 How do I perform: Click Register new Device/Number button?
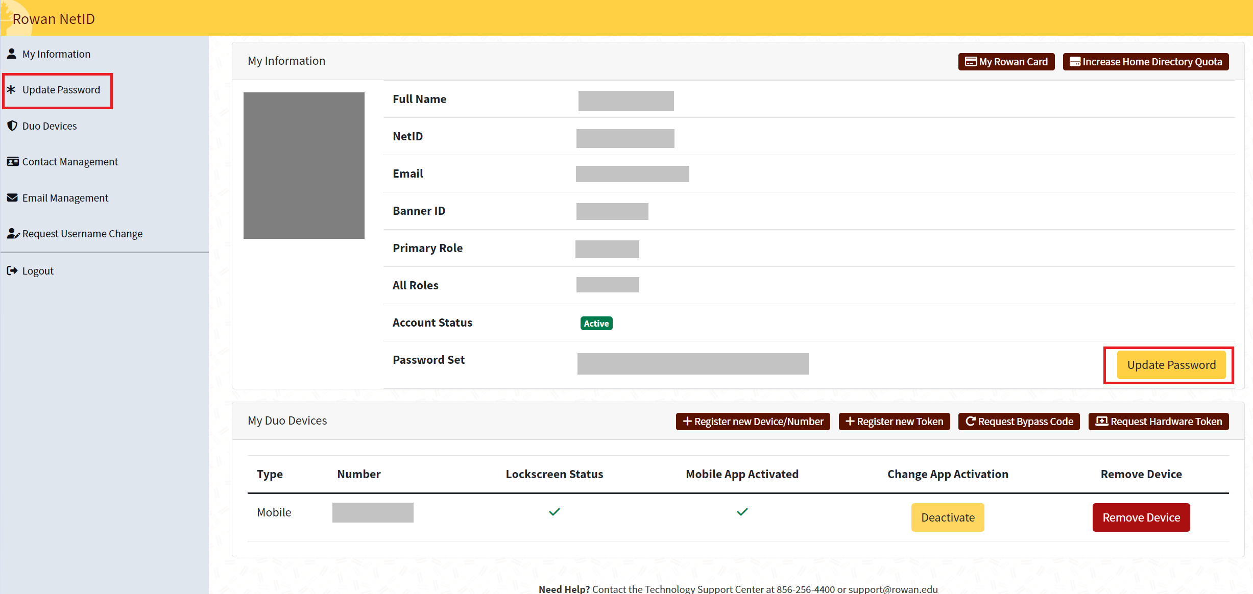click(753, 422)
